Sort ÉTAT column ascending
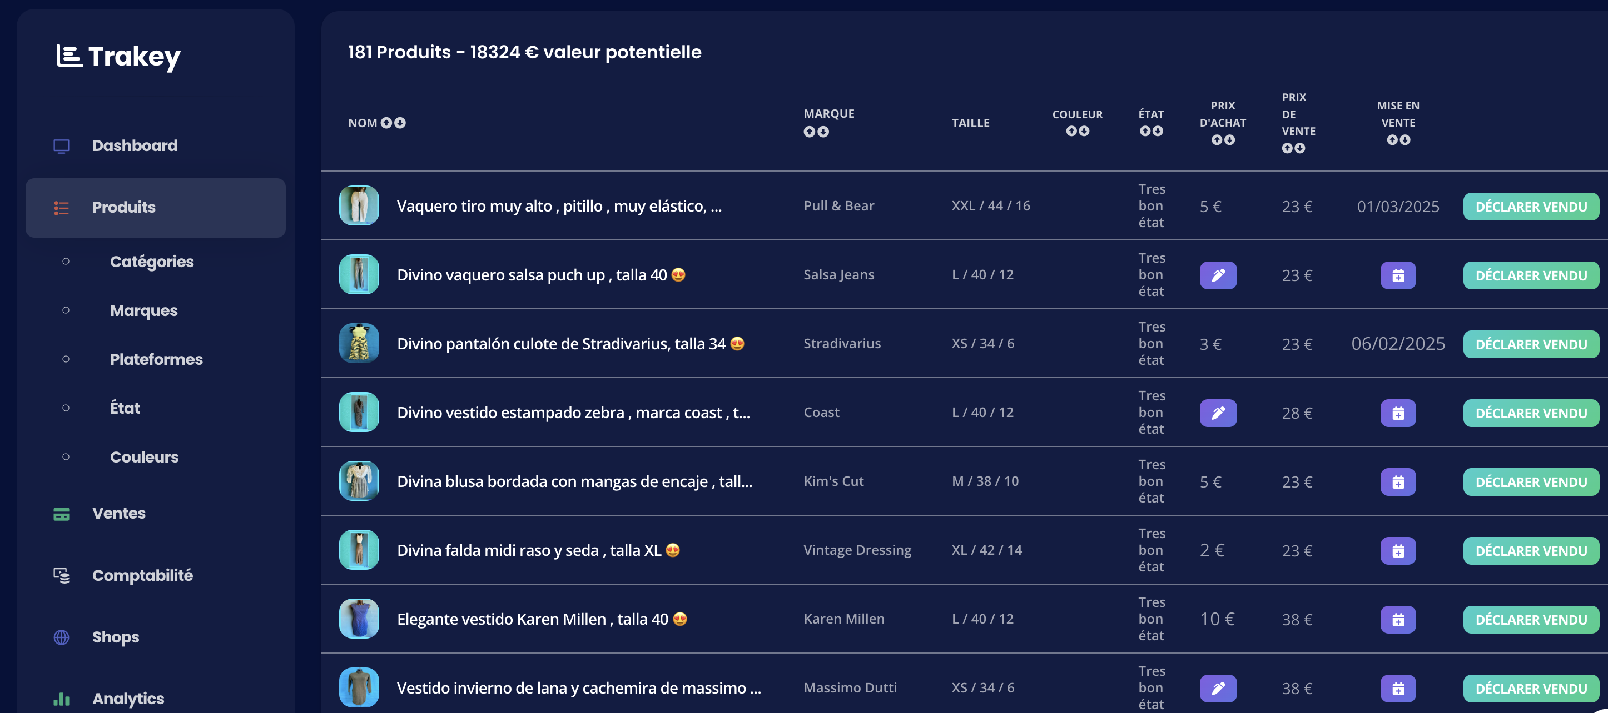The image size is (1608, 713). pos(1145,131)
